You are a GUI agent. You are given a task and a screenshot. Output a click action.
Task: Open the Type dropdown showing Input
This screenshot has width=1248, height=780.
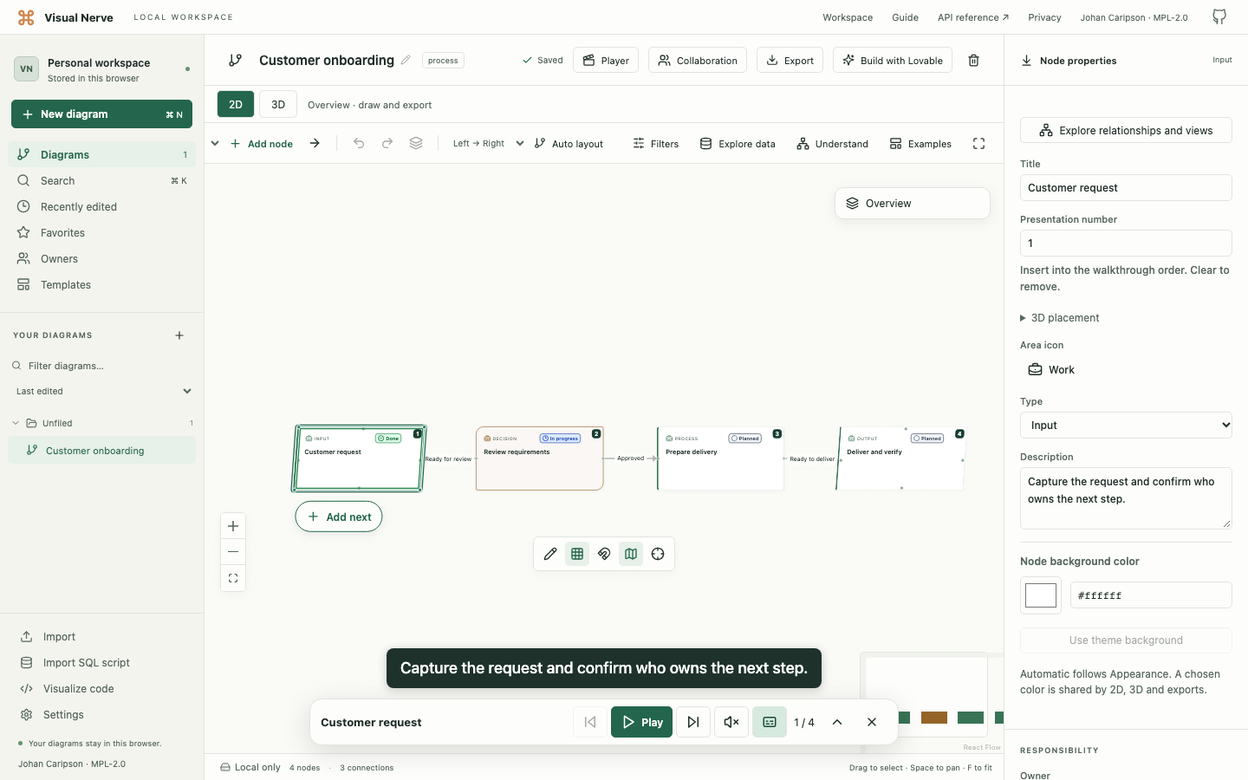(1126, 426)
